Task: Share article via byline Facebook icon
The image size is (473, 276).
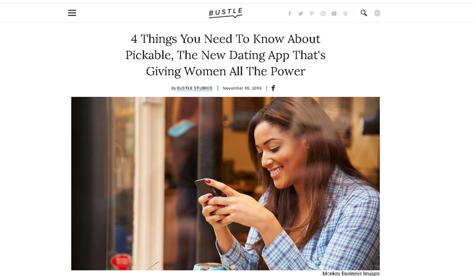Action: (273, 88)
